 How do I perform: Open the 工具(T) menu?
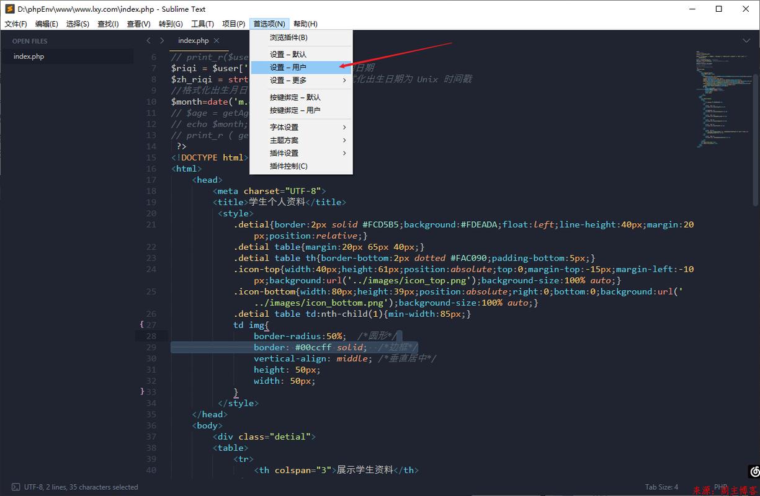tap(202, 24)
